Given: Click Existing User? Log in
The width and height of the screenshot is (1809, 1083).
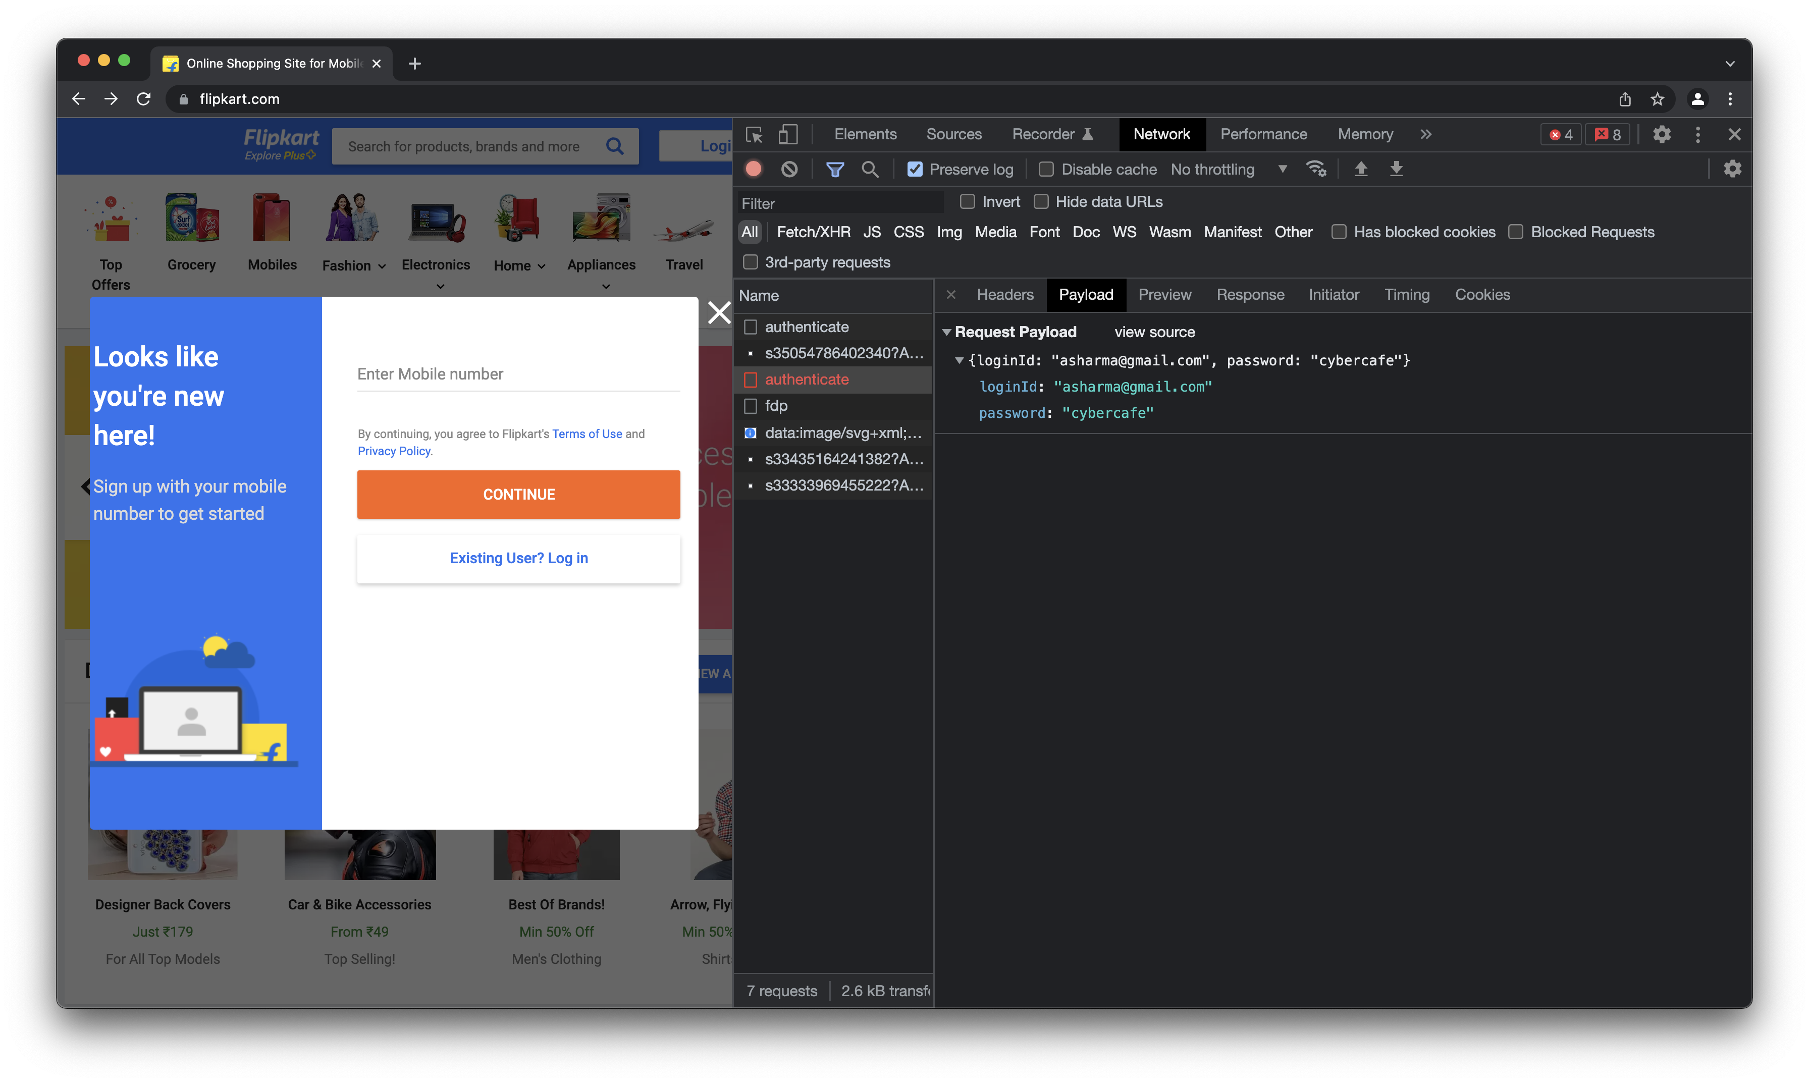Looking at the screenshot, I should [x=519, y=558].
